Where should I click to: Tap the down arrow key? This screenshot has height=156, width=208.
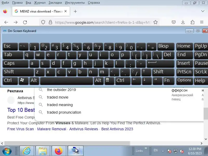tap(147, 81)
